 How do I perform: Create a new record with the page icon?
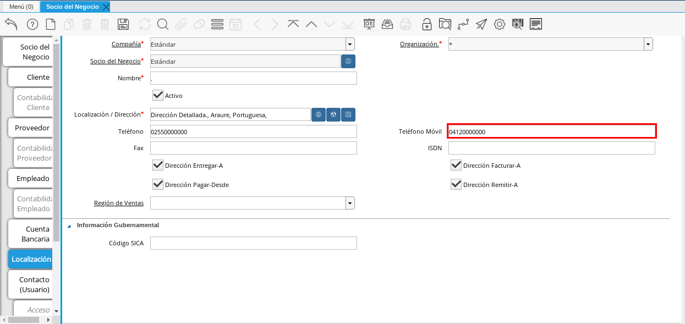point(51,24)
